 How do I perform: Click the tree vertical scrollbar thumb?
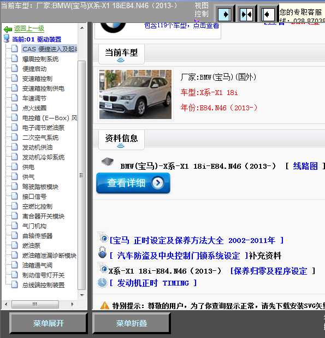(x=82, y=175)
